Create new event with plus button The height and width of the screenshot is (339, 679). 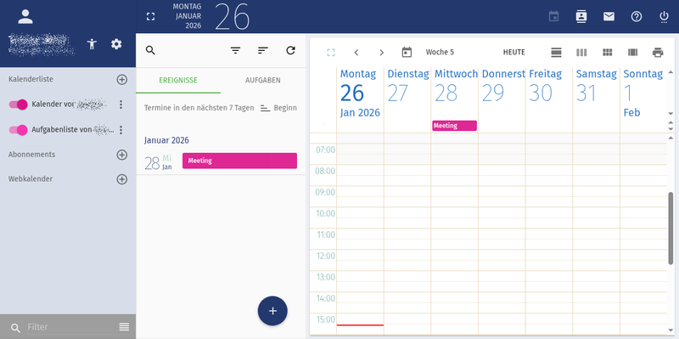coord(272,311)
